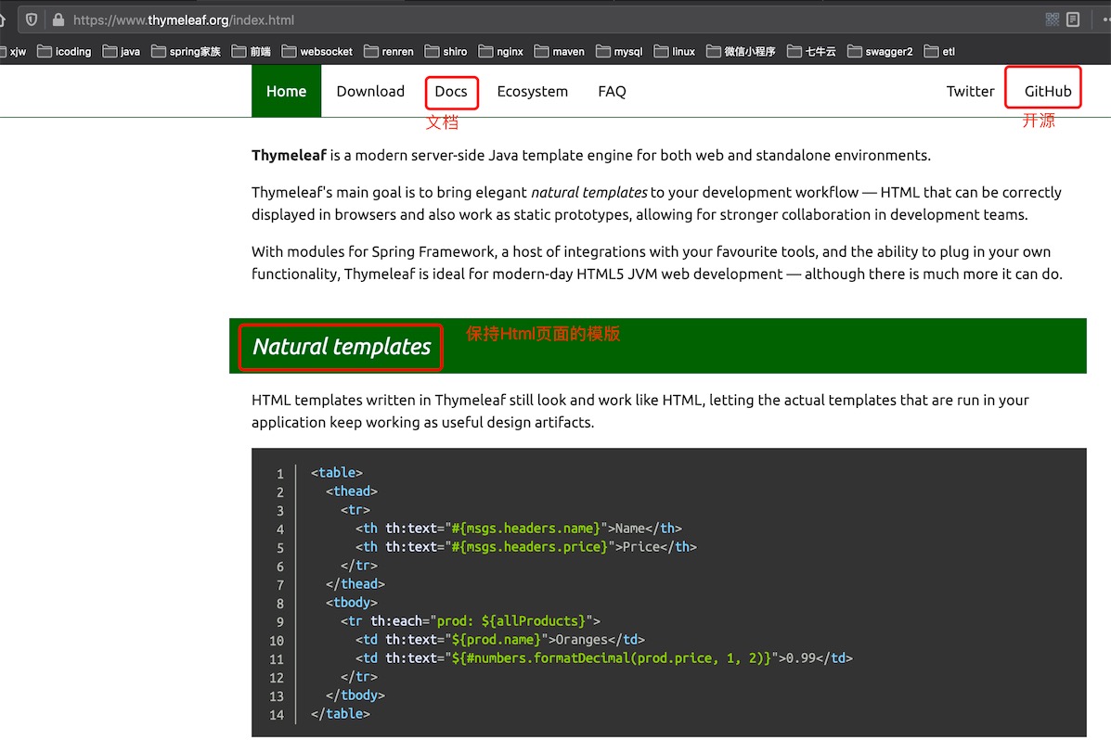Click the closing </tbody> code line

coord(355,695)
